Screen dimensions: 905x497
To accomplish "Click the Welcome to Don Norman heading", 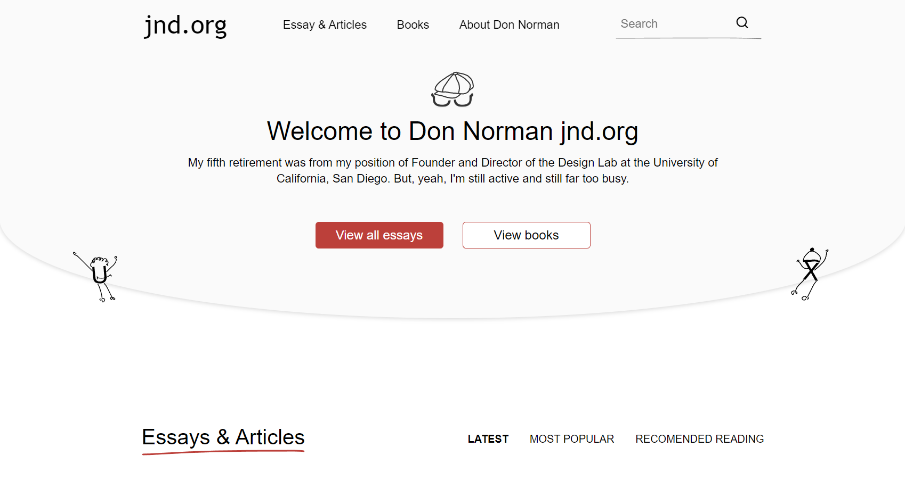I will pyautogui.click(x=452, y=131).
